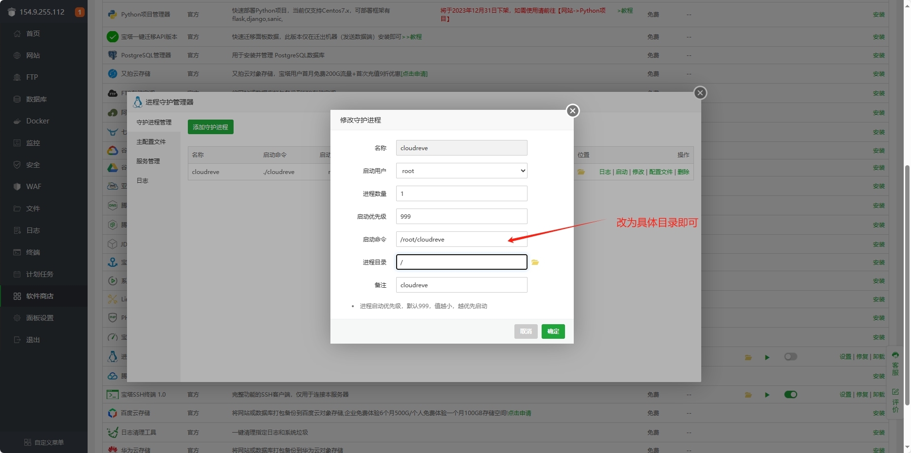Viewport: 911px width, 453px height.
Task: Open the 启动用户 root dropdown
Action: [461, 171]
